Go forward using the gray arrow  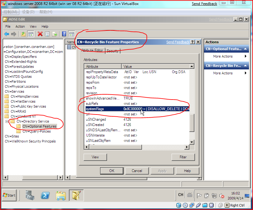pos(14,34)
